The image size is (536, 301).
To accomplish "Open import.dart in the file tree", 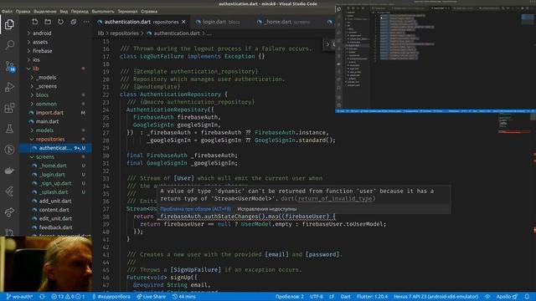I will click(49, 113).
